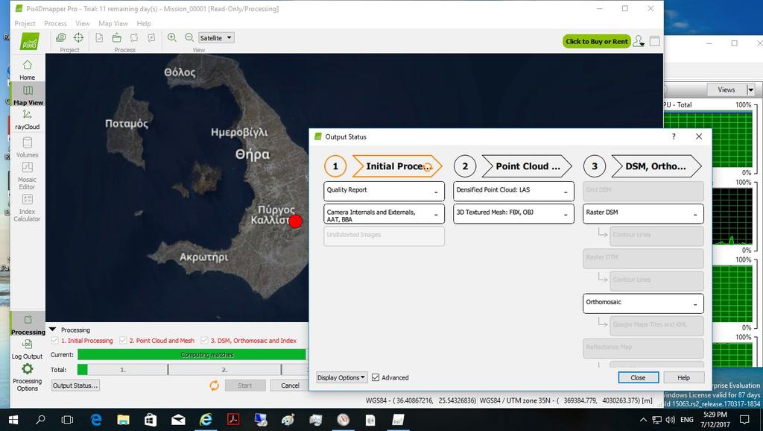Image resolution: width=763 pixels, height=431 pixels.
Task: Open the Views dropdown arrow in Task Manager
Action: (x=750, y=89)
